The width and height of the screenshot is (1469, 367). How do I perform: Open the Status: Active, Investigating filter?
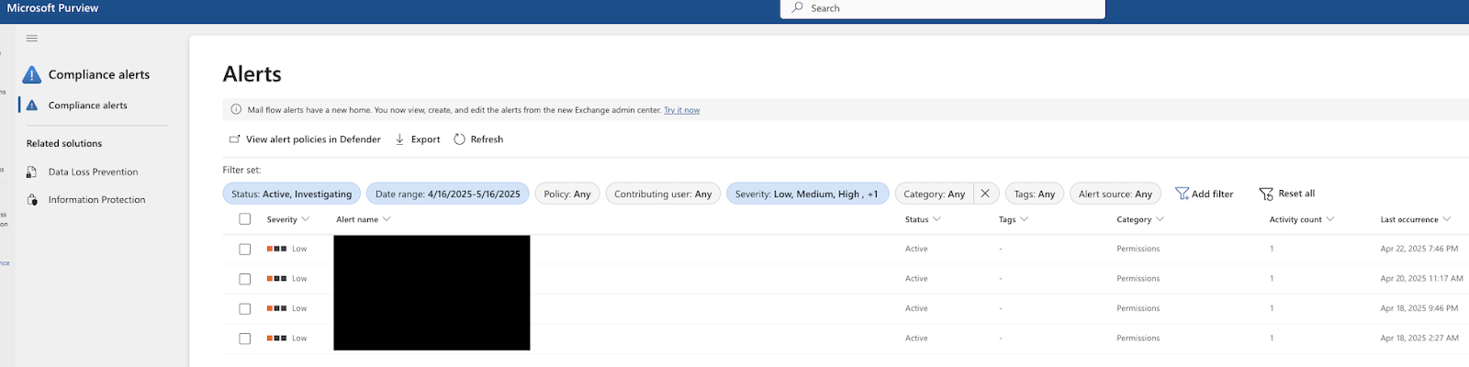(x=291, y=194)
